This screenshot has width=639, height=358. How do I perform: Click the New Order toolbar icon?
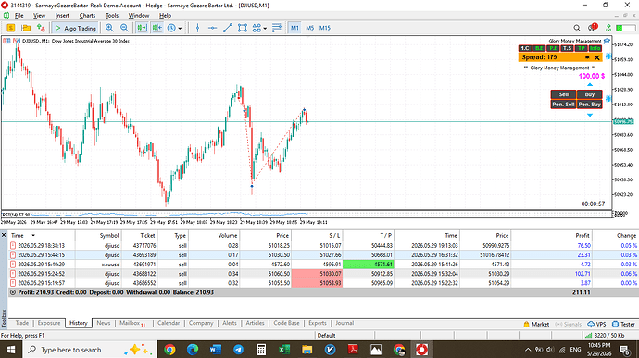[x=41, y=28]
